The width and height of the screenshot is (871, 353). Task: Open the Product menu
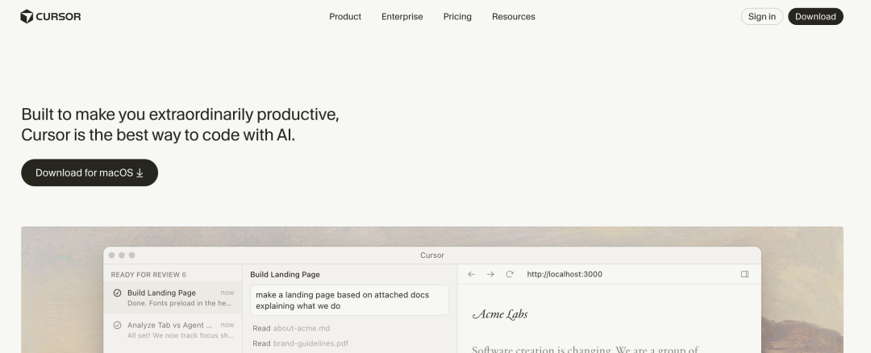[x=345, y=17]
